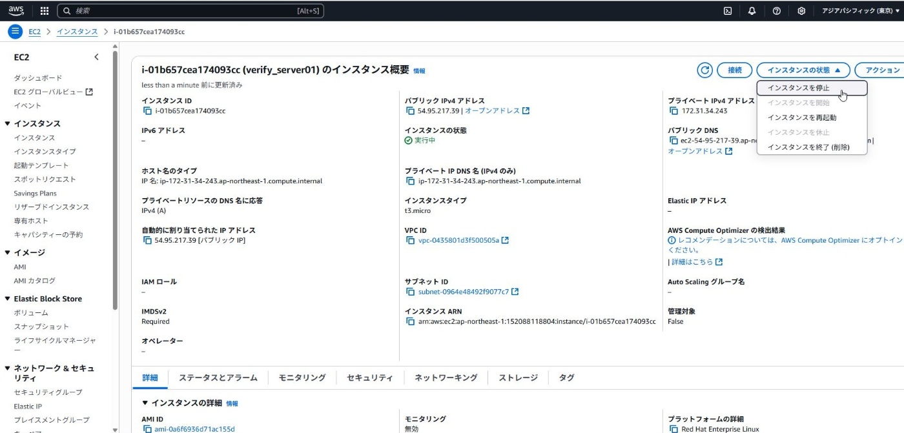Focus the top search field

coord(190,11)
